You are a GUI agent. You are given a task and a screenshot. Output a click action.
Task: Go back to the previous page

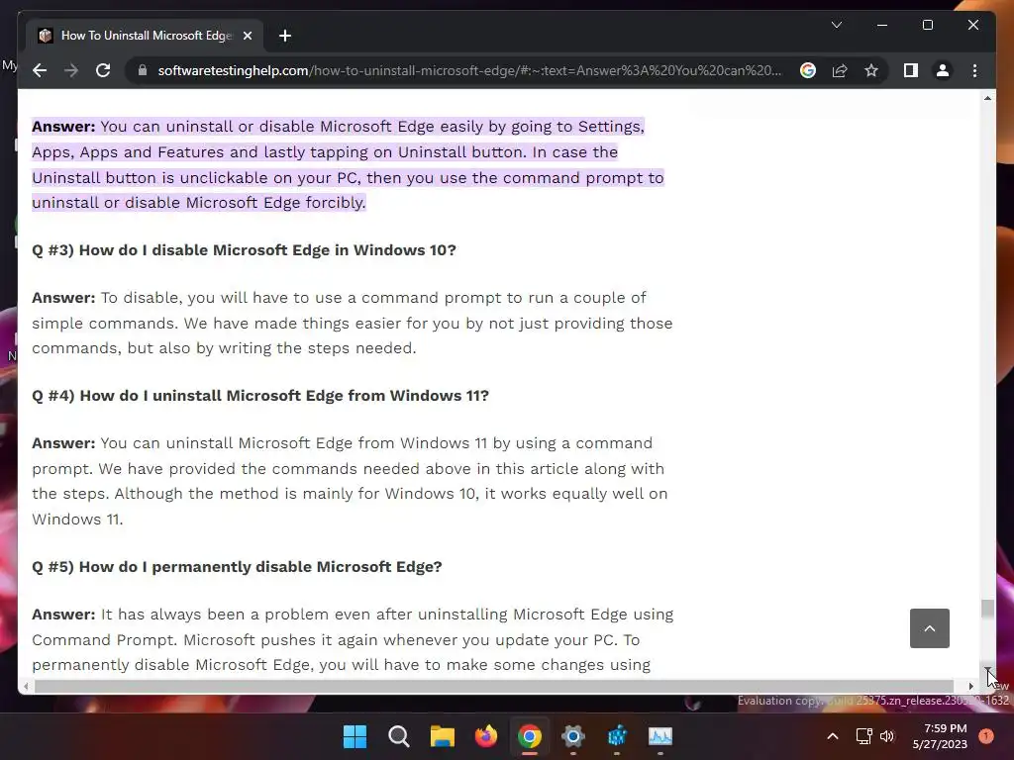40,70
